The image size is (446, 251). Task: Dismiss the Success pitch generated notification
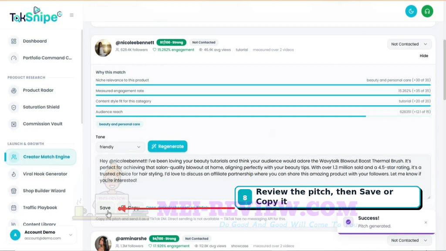coord(426,223)
